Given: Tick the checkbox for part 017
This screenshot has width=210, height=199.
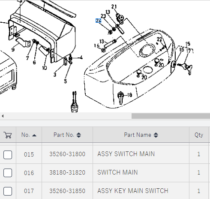Looking at the screenshot, I should (8, 191).
